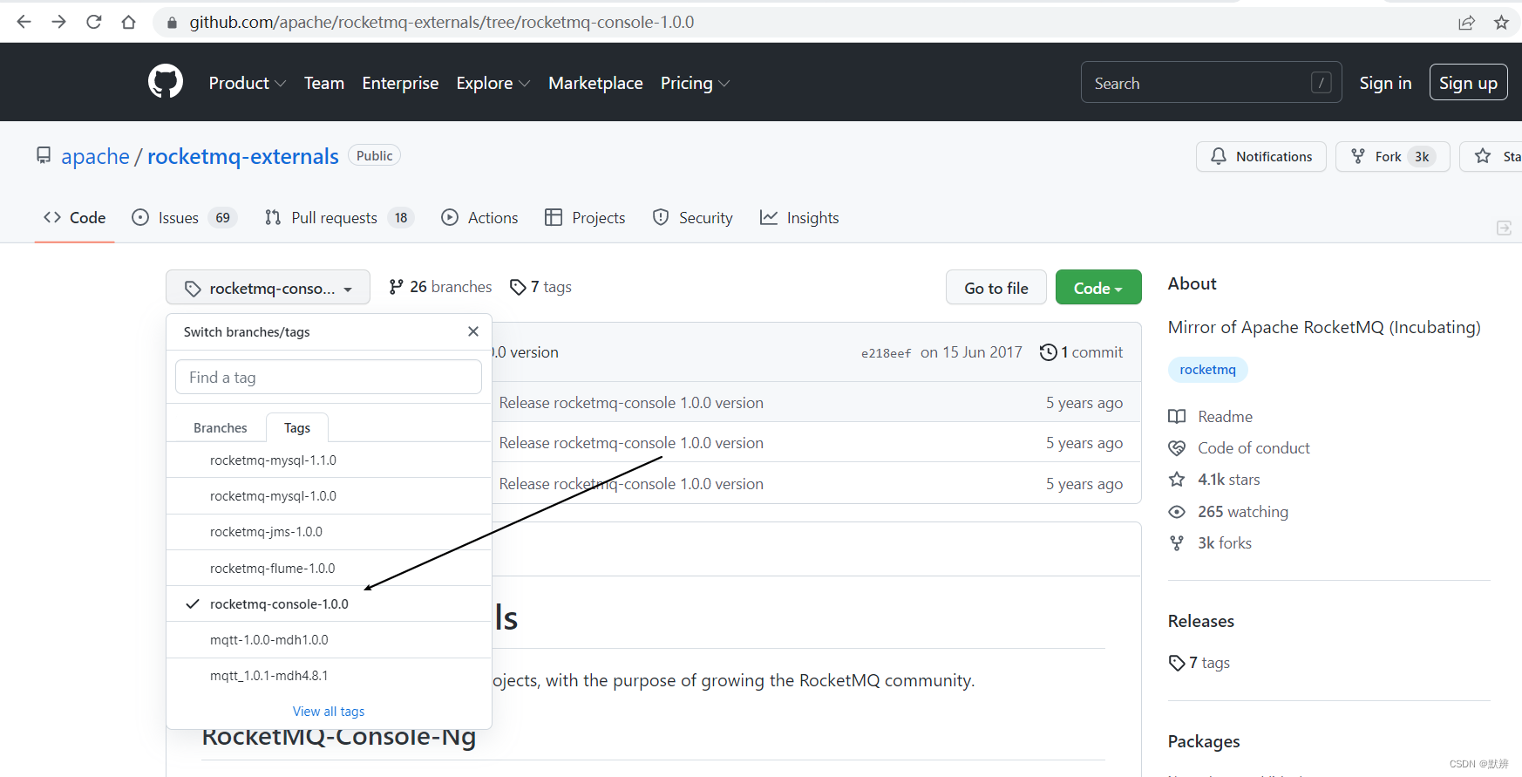1522x777 pixels.
Task: Open the 4.1k stars link
Action: pyautogui.click(x=1214, y=480)
